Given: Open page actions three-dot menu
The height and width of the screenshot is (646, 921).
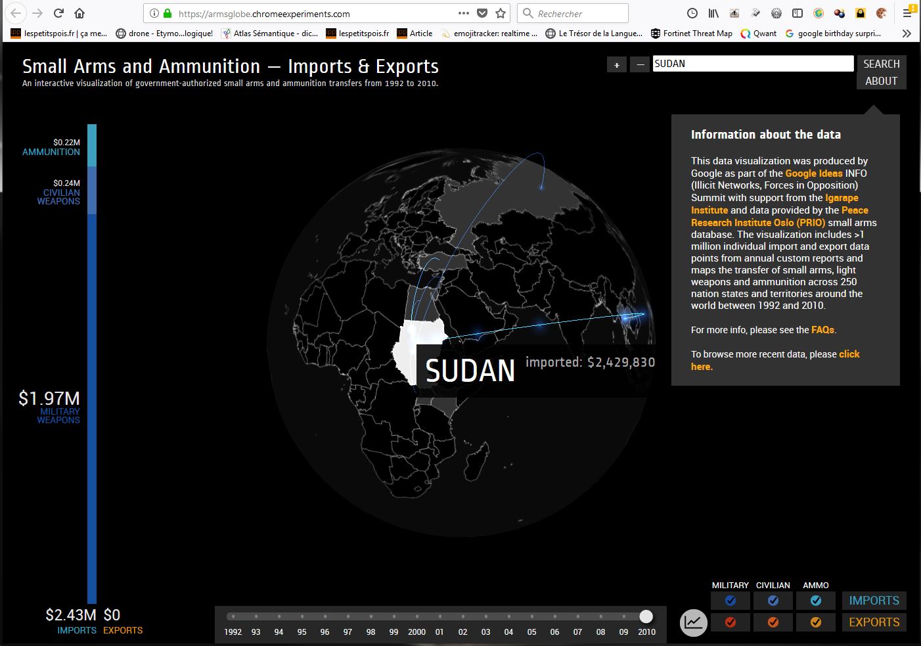Looking at the screenshot, I should pyautogui.click(x=464, y=13).
